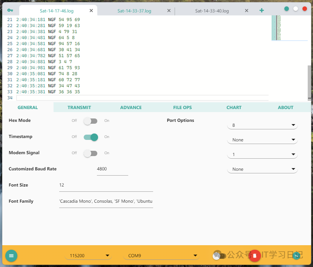Viewport: 313px width, 267px height.
Task: Click the key icon in the tab bar
Action: click(x=10, y=11)
